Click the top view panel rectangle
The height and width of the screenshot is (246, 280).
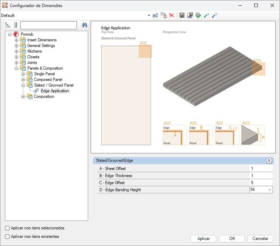(x=126, y=95)
